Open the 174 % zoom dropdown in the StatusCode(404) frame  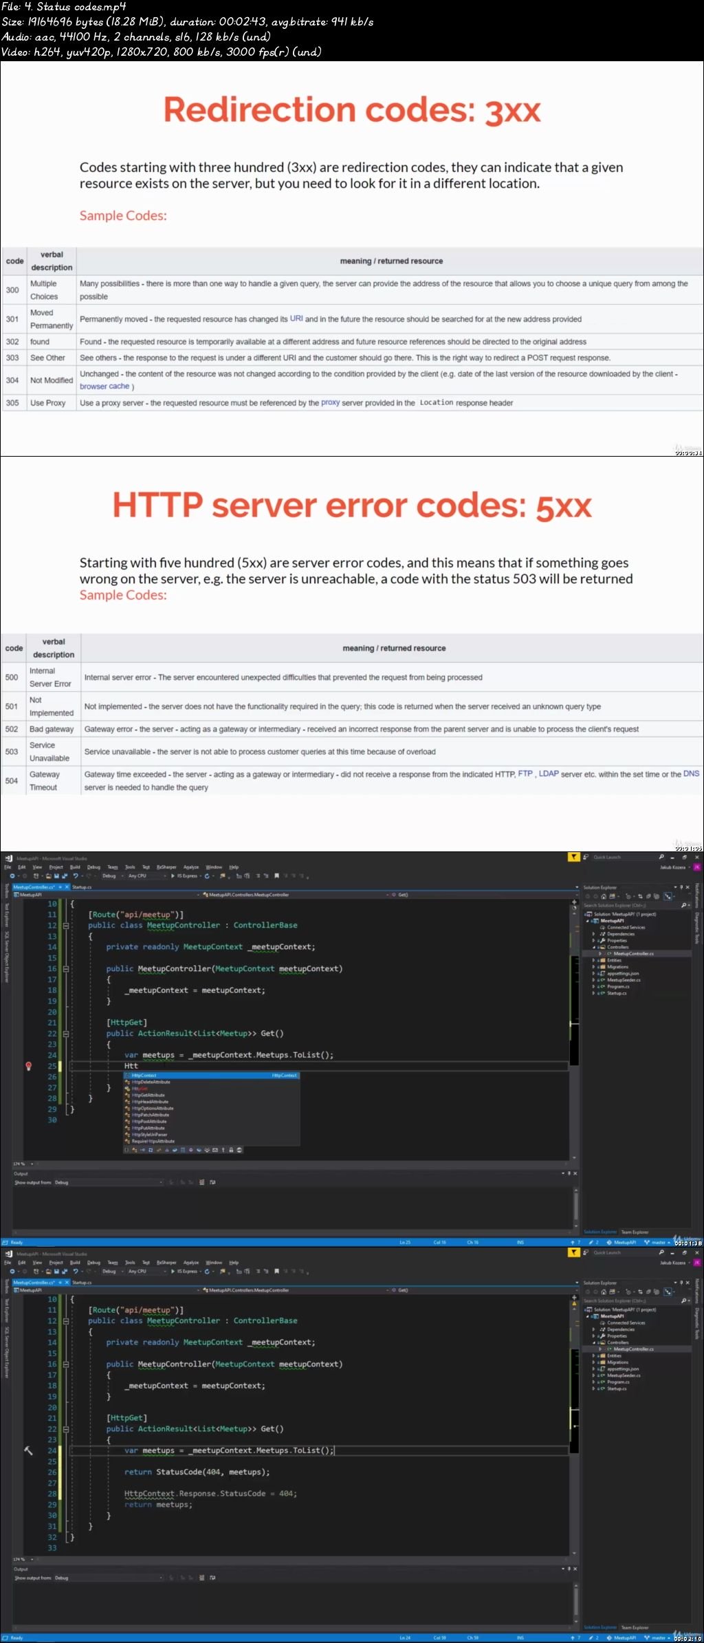[23, 1559]
